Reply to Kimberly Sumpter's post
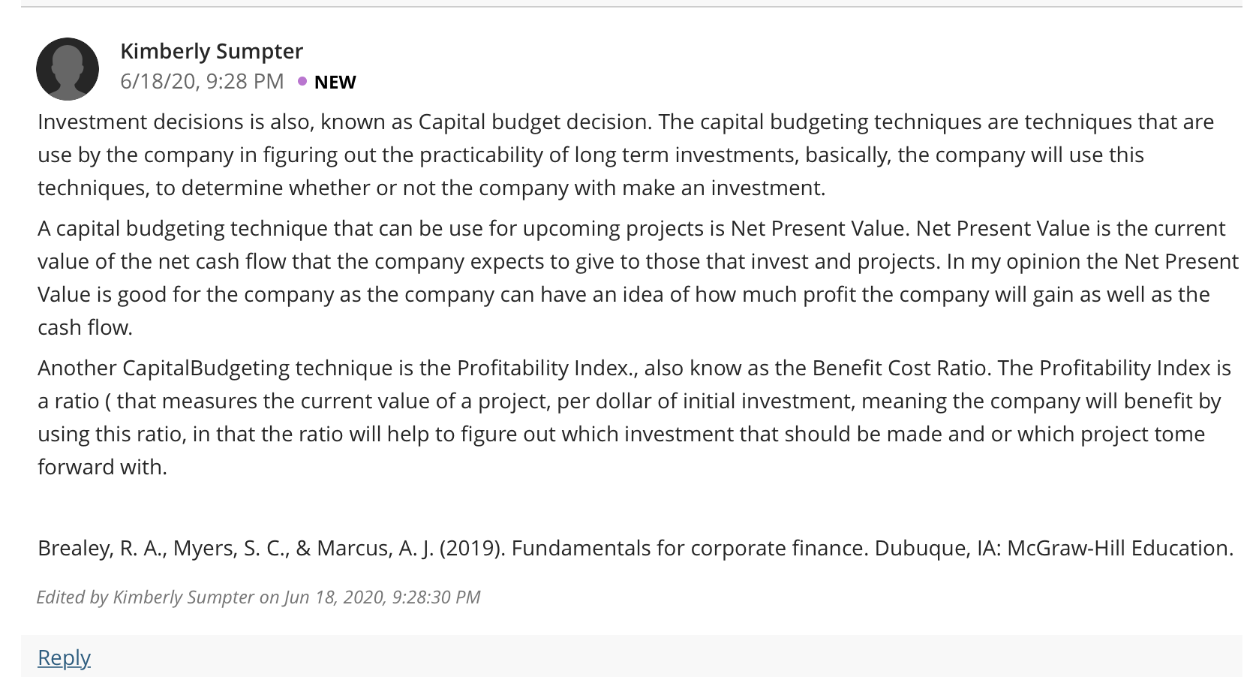 tap(64, 657)
